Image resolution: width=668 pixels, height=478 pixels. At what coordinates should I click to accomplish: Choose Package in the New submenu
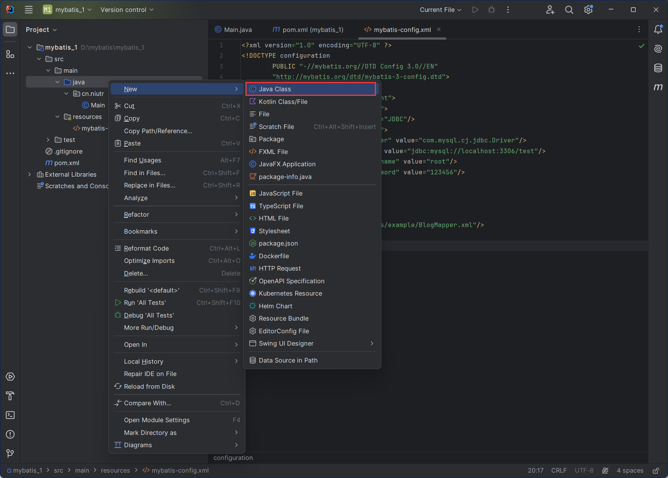(271, 139)
